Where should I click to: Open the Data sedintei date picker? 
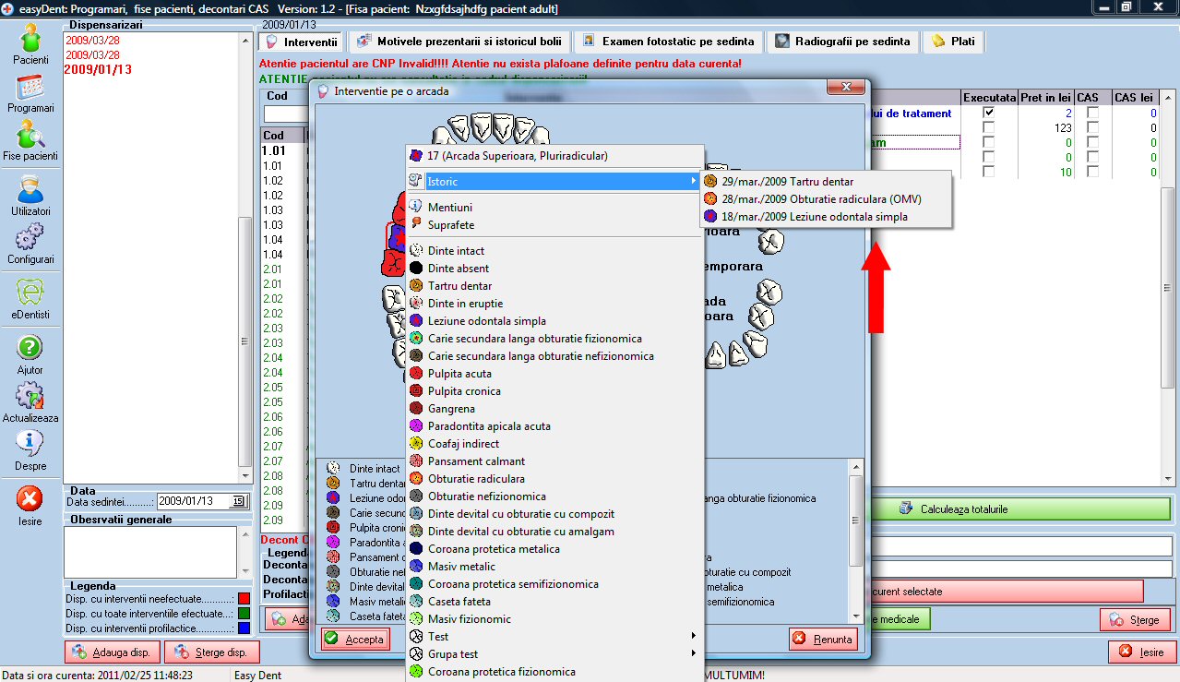click(x=238, y=501)
